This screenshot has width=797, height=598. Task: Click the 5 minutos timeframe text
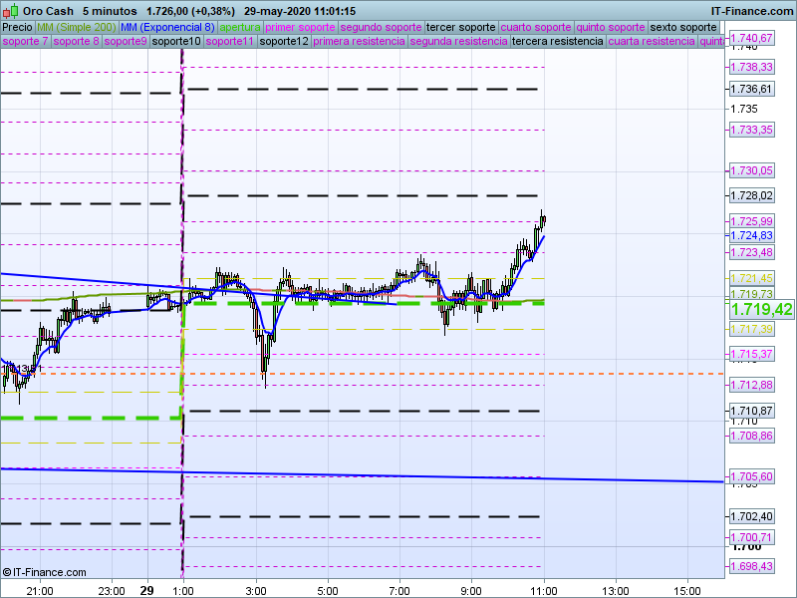tap(110, 10)
